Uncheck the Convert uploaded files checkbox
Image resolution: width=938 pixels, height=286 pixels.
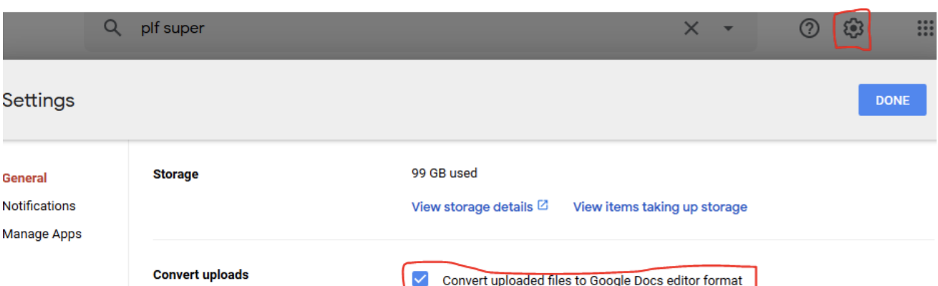420,279
